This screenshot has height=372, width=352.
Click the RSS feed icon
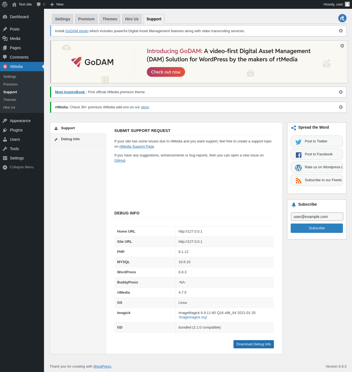298,181
